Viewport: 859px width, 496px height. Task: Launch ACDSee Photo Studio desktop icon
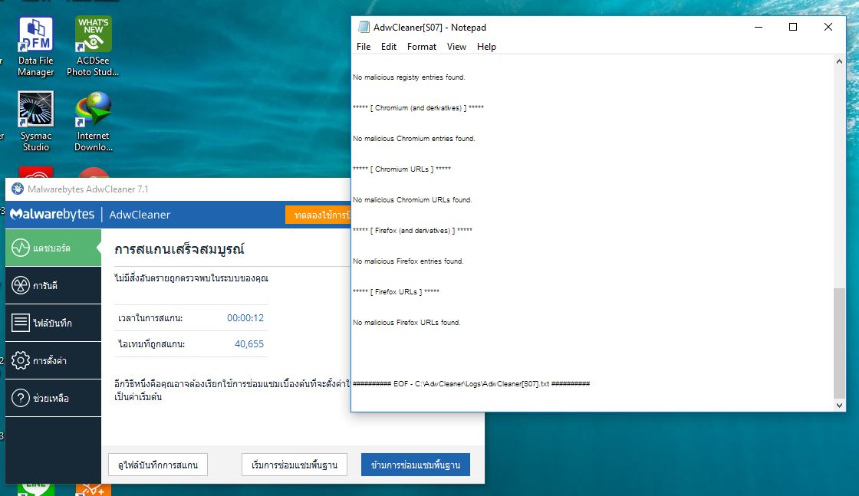click(x=93, y=46)
